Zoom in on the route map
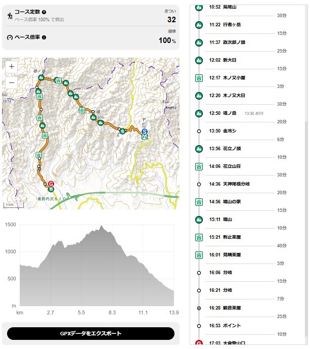310x349 pixels. pos(12,67)
